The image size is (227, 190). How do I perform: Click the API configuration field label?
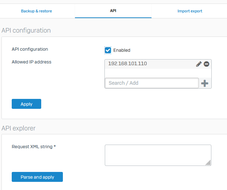[30, 49]
